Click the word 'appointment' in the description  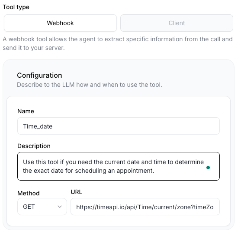[x=135, y=171]
